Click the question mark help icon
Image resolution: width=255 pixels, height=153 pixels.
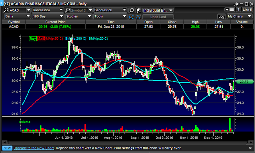[238, 10]
